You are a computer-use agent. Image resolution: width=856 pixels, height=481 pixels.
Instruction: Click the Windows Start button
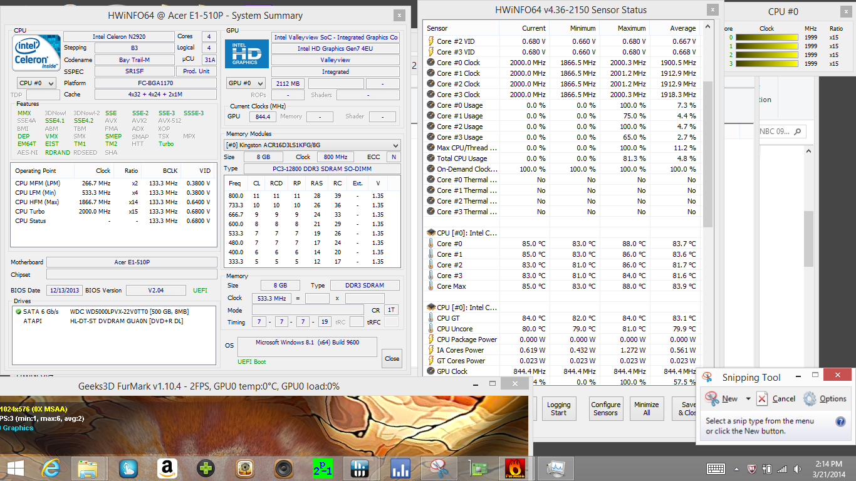[x=16, y=468]
